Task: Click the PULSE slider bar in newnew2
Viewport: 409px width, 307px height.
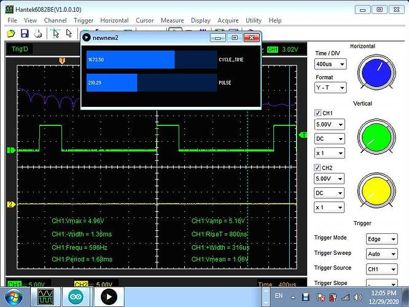Action: coord(152,82)
